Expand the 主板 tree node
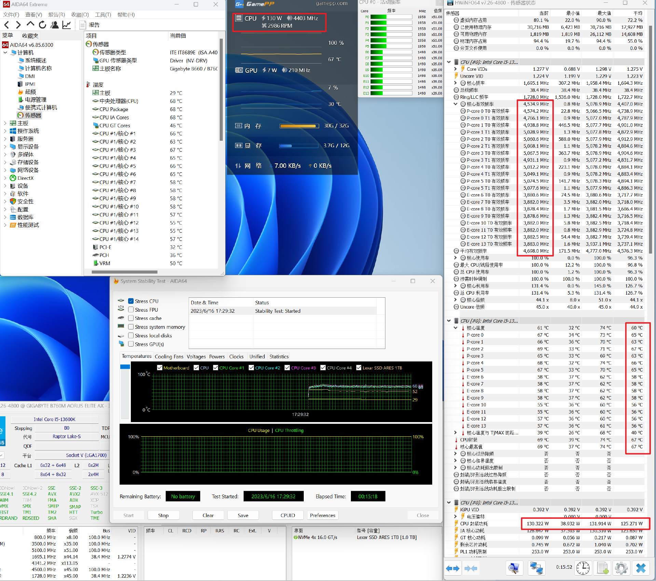 [x=5, y=123]
